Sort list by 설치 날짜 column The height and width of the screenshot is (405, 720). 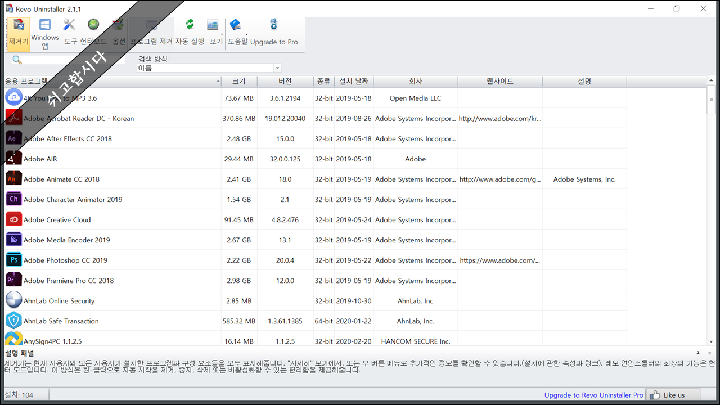pos(354,81)
